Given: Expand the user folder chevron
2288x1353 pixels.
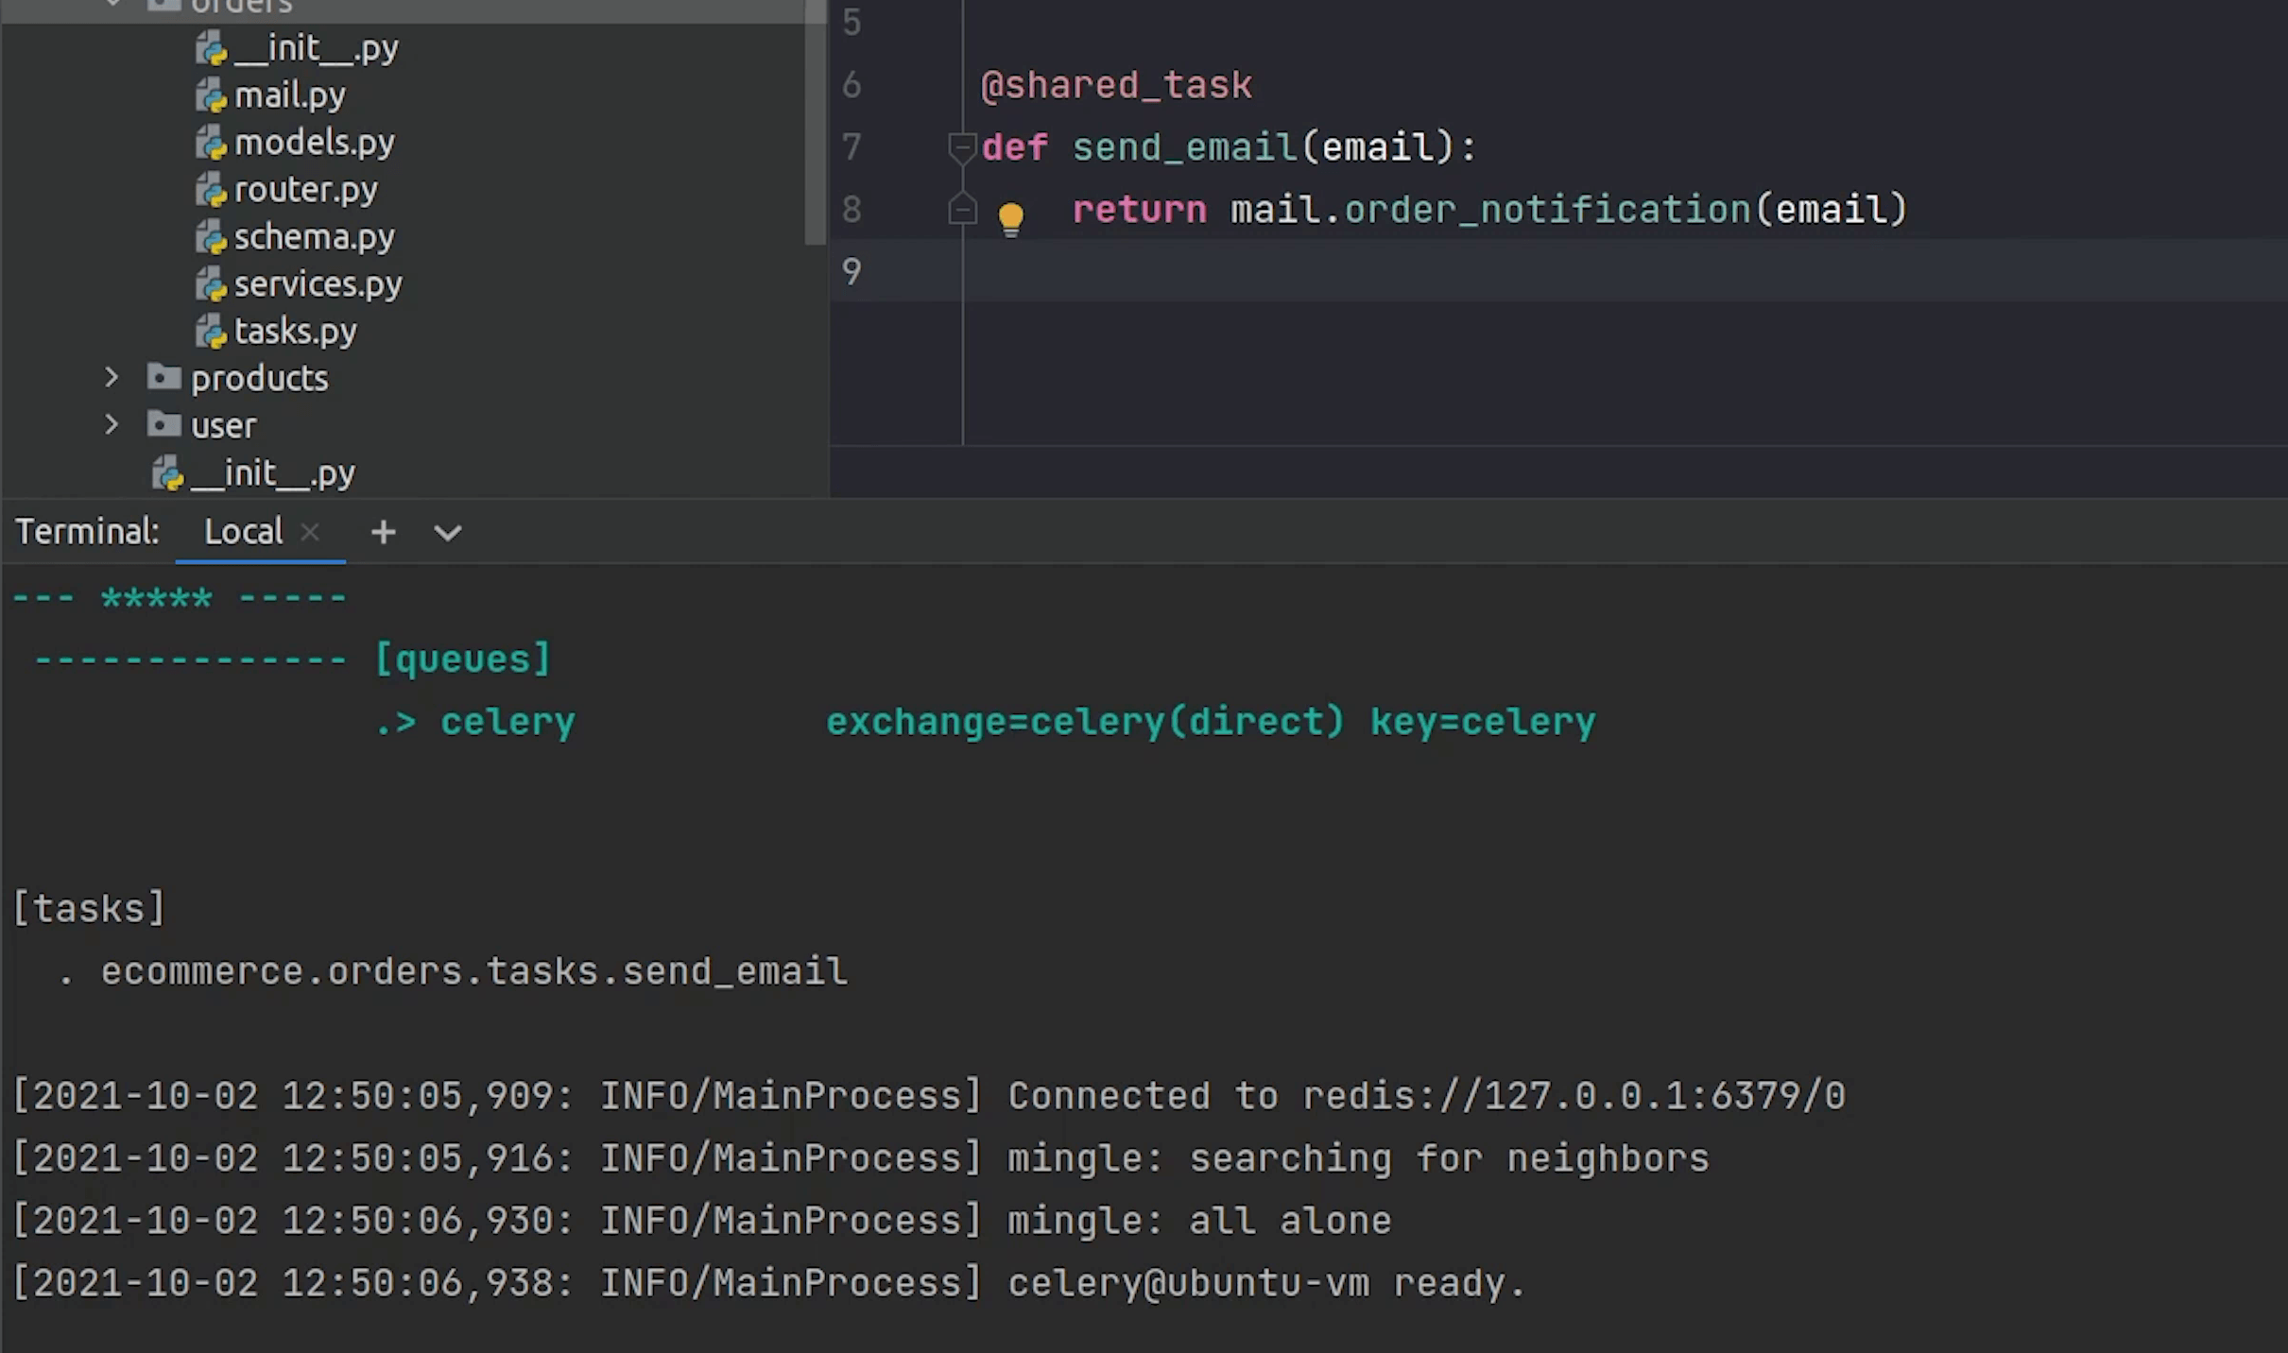Looking at the screenshot, I should coord(112,424).
